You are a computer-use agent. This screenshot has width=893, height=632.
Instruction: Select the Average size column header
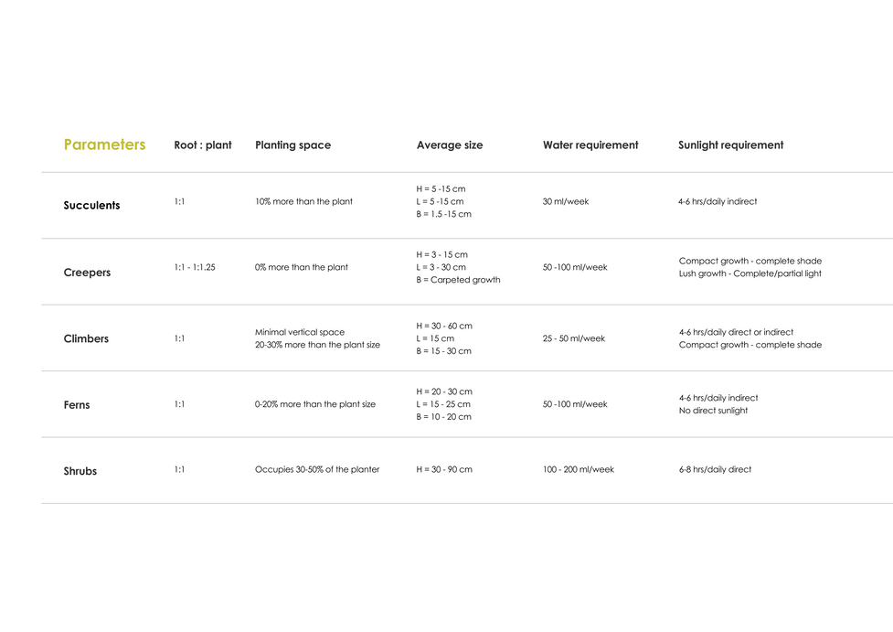(x=450, y=145)
